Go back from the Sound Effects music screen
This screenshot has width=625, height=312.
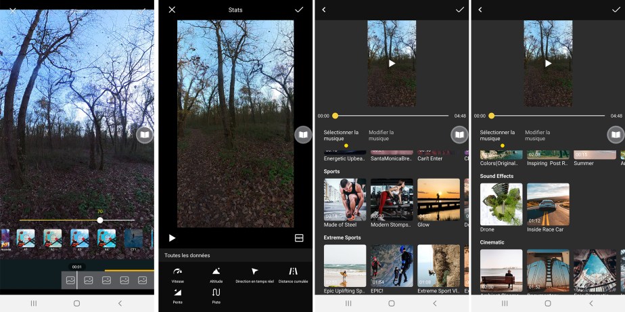480,9
